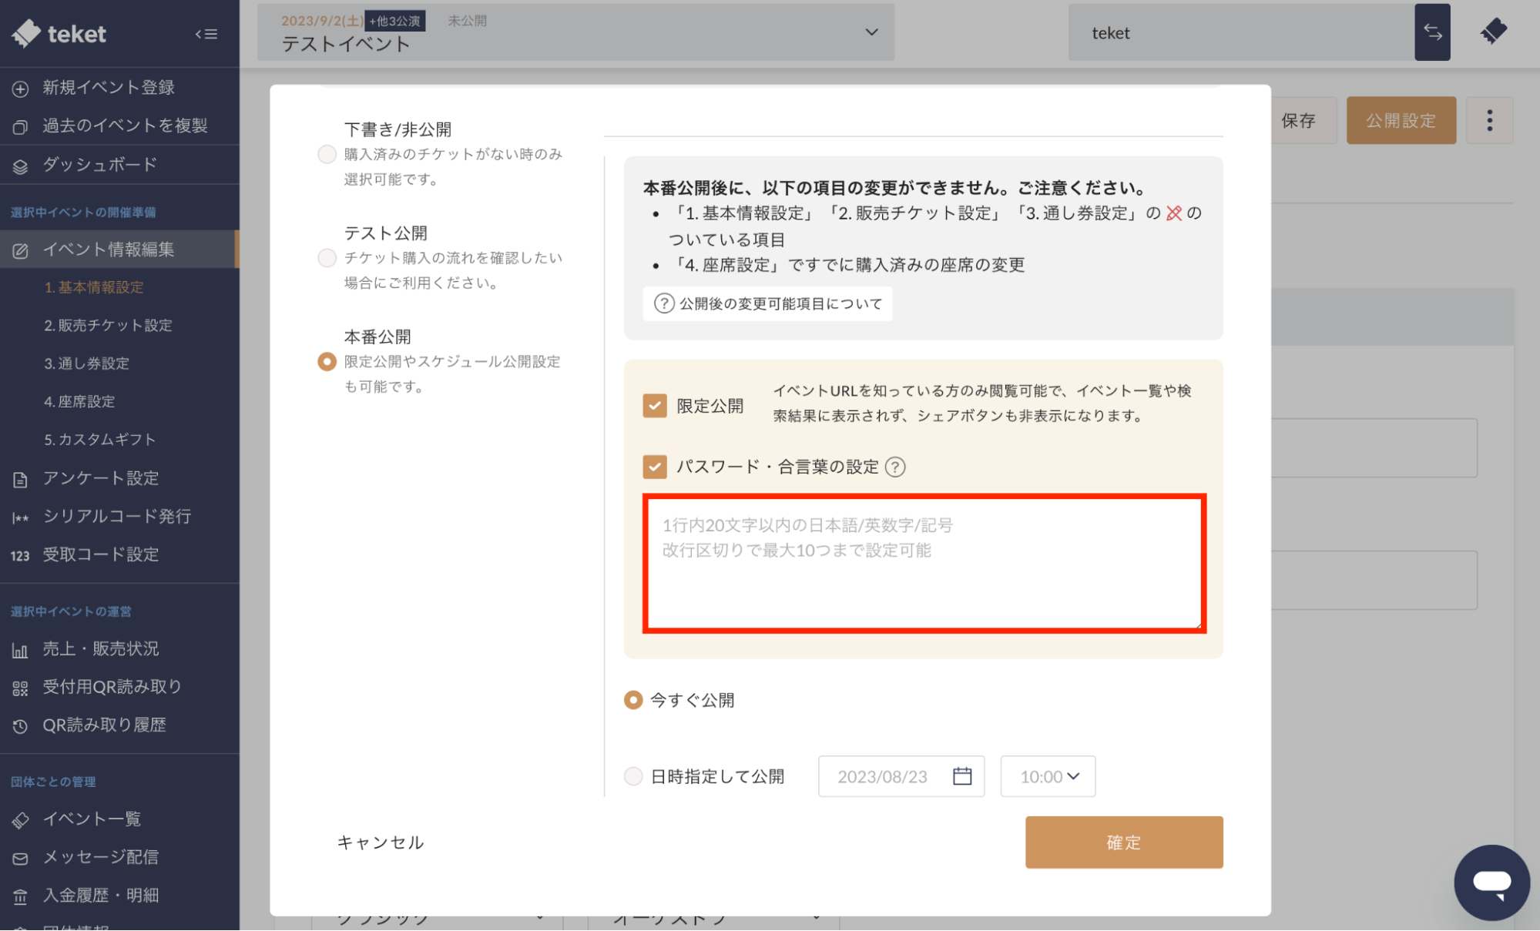Image resolution: width=1540 pixels, height=931 pixels.
Task: Click the 確定 confirm button
Action: tap(1123, 842)
